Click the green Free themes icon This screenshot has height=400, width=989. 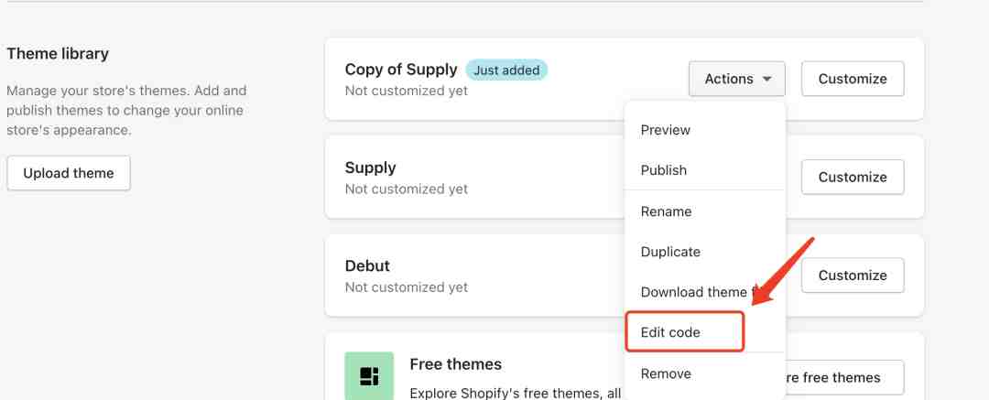click(x=369, y=375)
